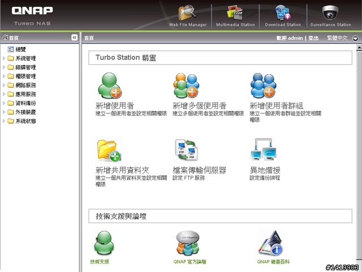Select 資料備份 in the sidebar
The height and width of the screenshot is (272, 362).
[x=25, y=103]
